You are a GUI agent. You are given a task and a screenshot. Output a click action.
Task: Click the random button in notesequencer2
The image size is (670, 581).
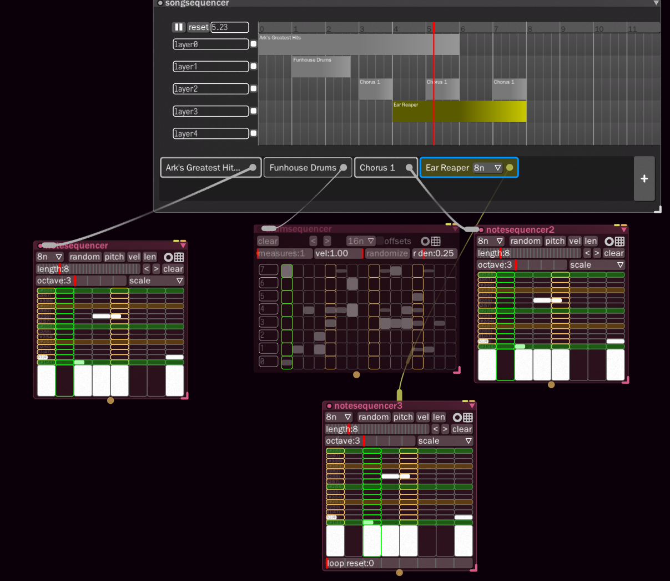coord(525,241)
